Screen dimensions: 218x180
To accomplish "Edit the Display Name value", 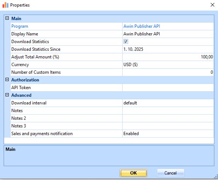I will point(168,34).
